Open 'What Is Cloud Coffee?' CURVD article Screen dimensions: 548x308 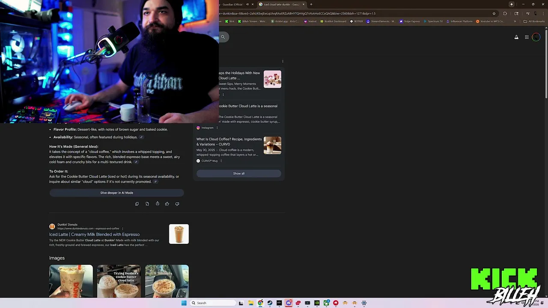point(229,142)
